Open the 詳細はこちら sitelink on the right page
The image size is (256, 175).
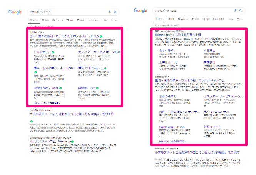(x=213, y=127)
